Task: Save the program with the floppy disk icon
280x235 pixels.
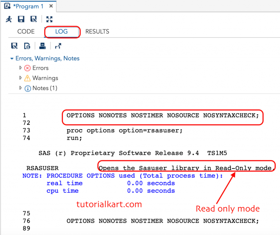Action: tap(21, 19)
